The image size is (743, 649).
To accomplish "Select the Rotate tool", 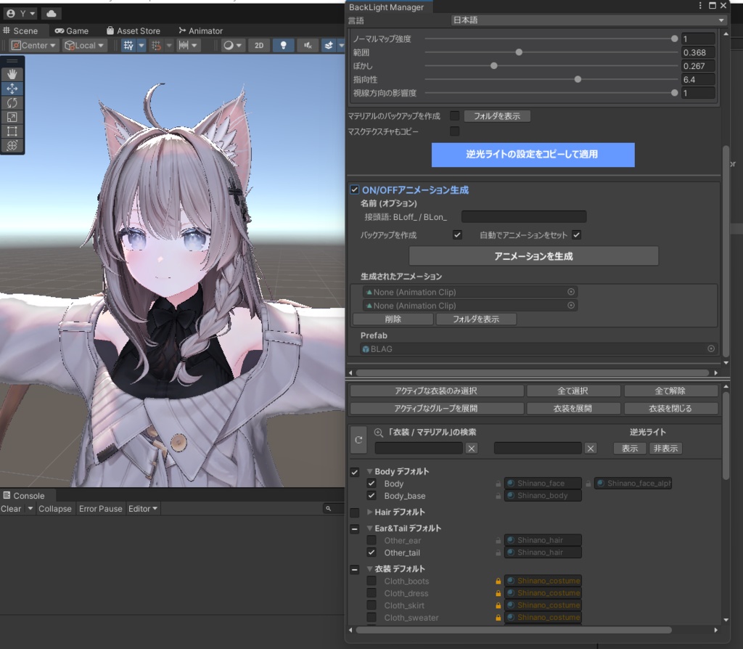I will (x=12, y=103).
